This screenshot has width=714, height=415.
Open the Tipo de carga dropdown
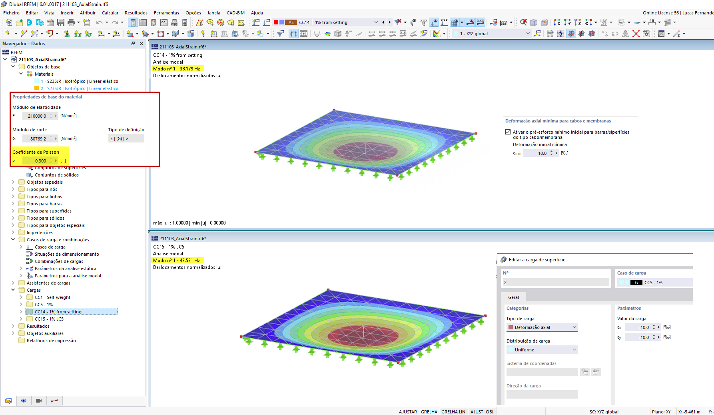542,327
